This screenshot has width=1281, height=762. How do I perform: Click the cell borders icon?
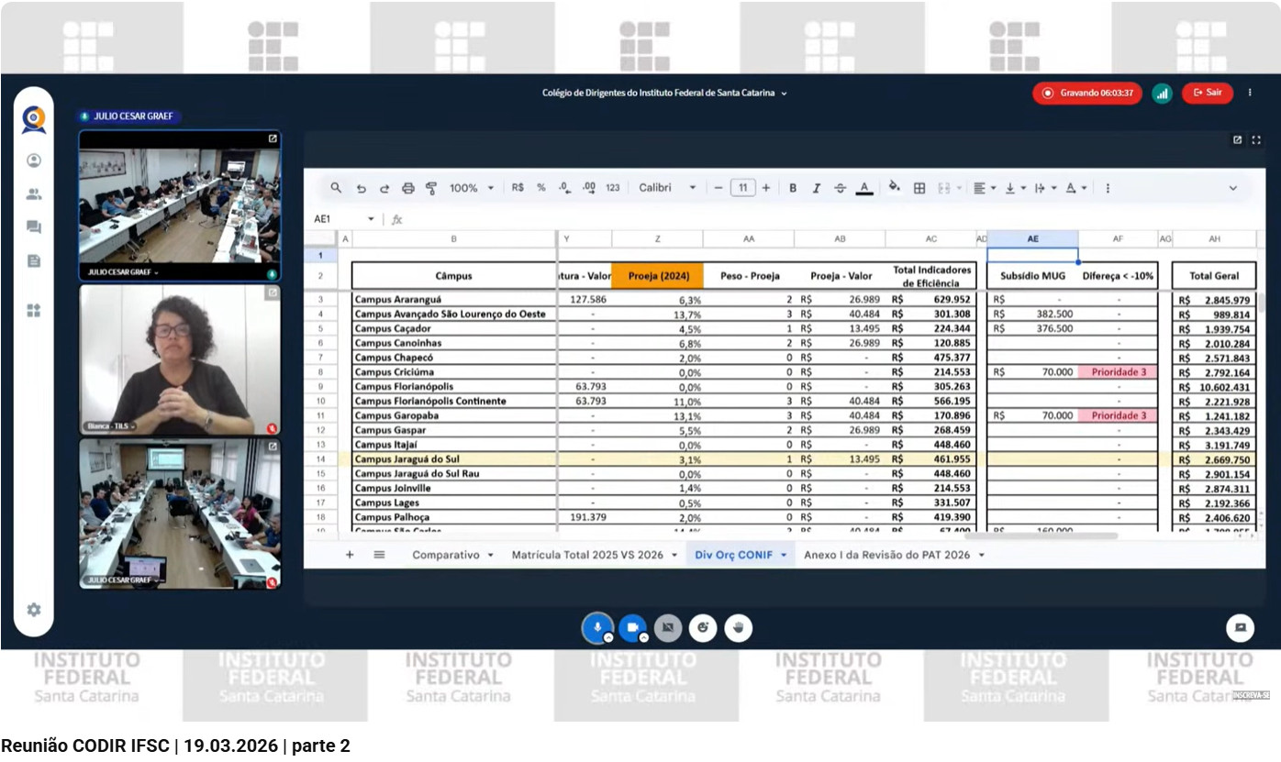[x=919, y=188]
